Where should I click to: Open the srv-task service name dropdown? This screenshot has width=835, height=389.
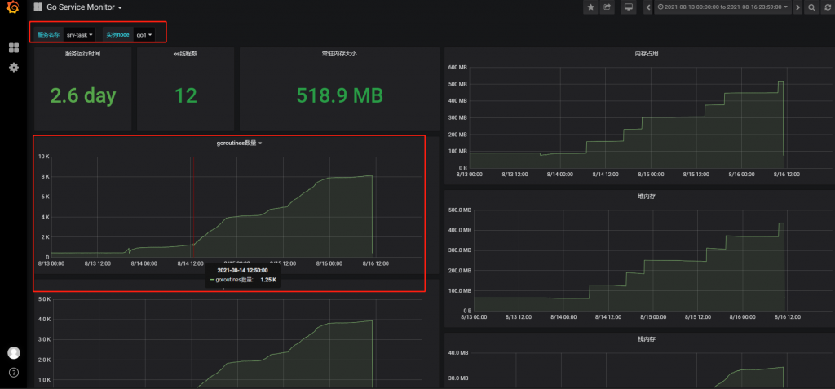(79, 34)
